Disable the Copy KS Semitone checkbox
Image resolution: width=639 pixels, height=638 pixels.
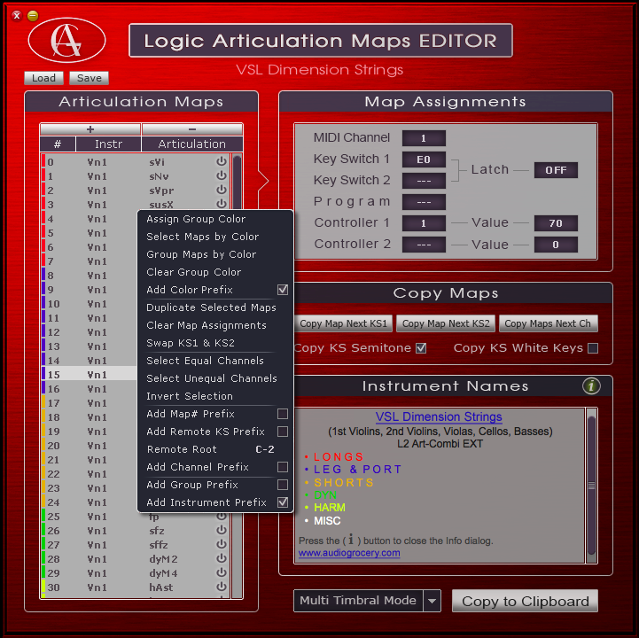click(x=421, y=348)
